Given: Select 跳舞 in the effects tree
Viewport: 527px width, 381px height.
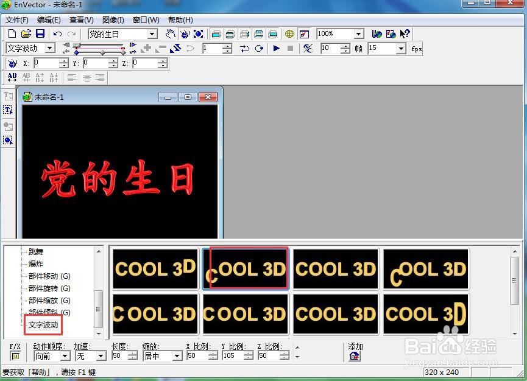Looking at the screenshot, I should [35, 251].
